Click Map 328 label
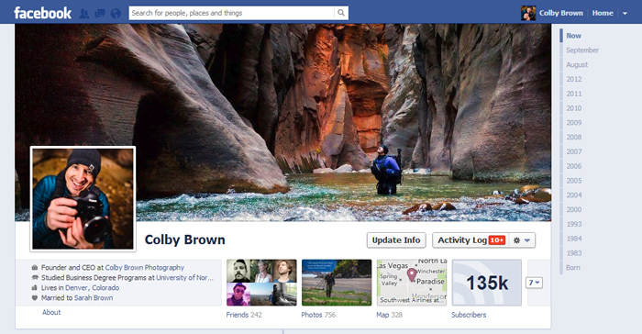This screenshot has width=642, height=334. [x=389, y=315]
